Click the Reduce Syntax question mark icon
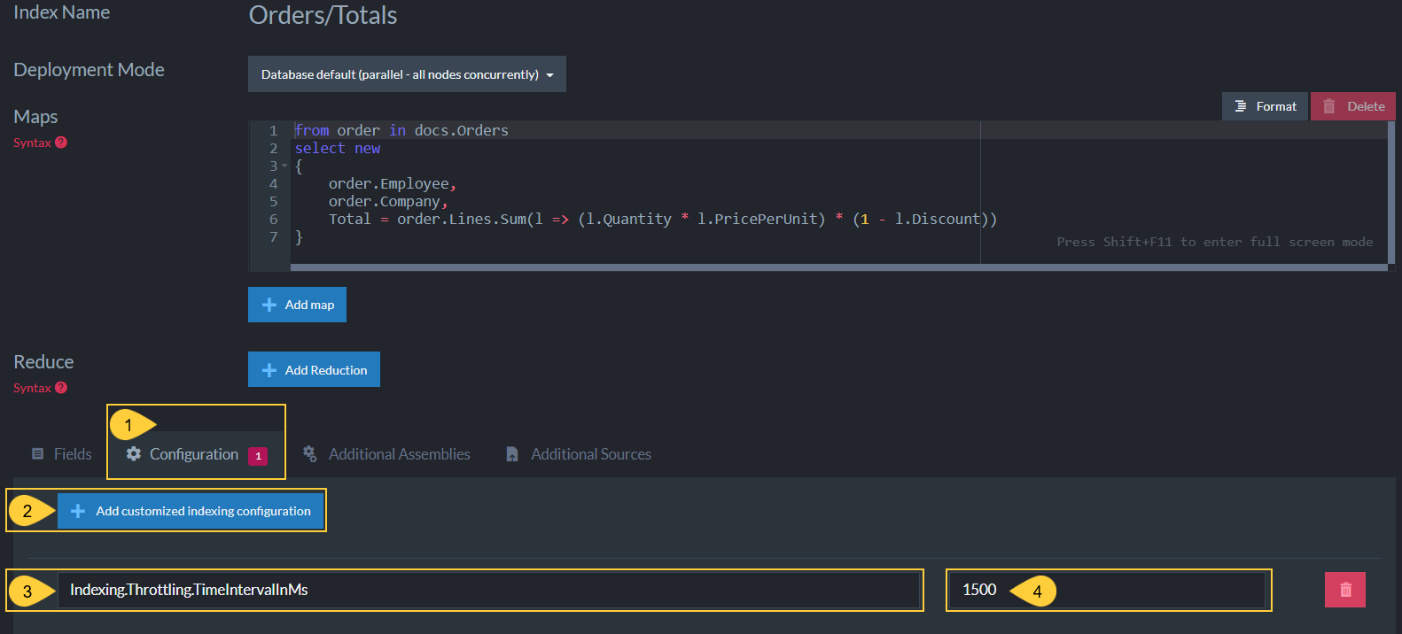 point(61,388)
